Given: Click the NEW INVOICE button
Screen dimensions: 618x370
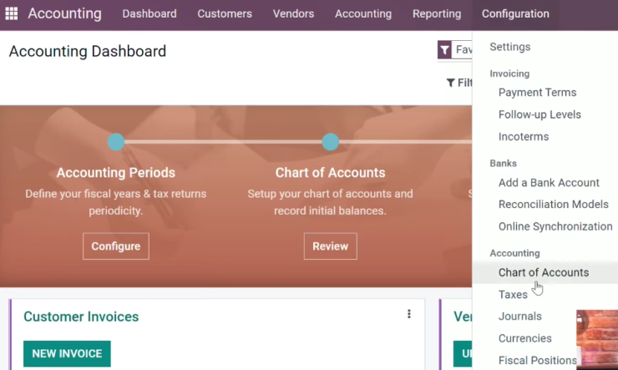Looking at the screenshot, I should point(67,353).
